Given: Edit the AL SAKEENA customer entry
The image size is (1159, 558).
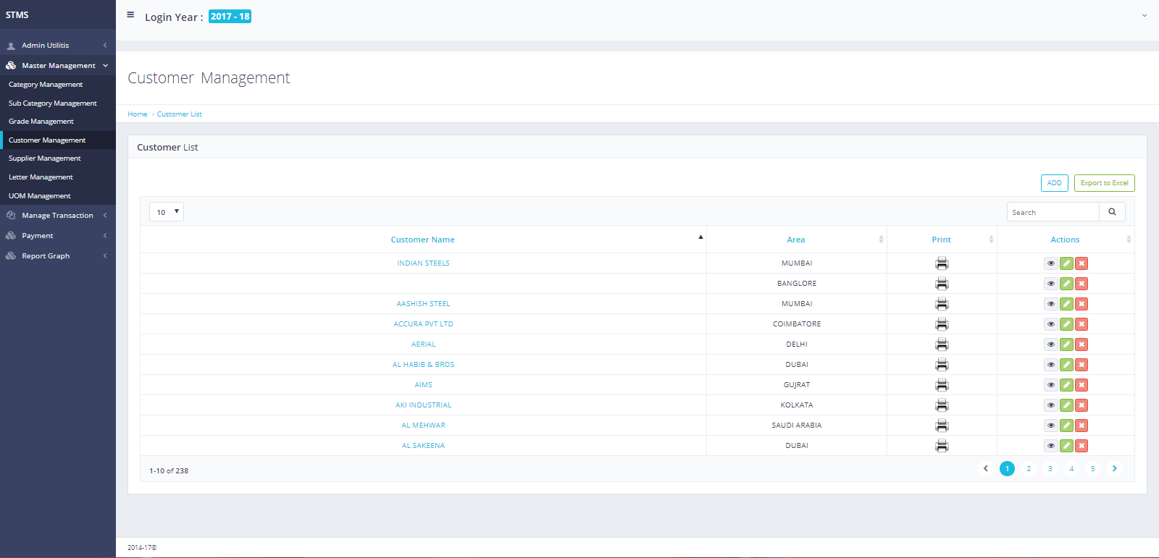Looking at the screenshot, I should [x=1066, y=446].
